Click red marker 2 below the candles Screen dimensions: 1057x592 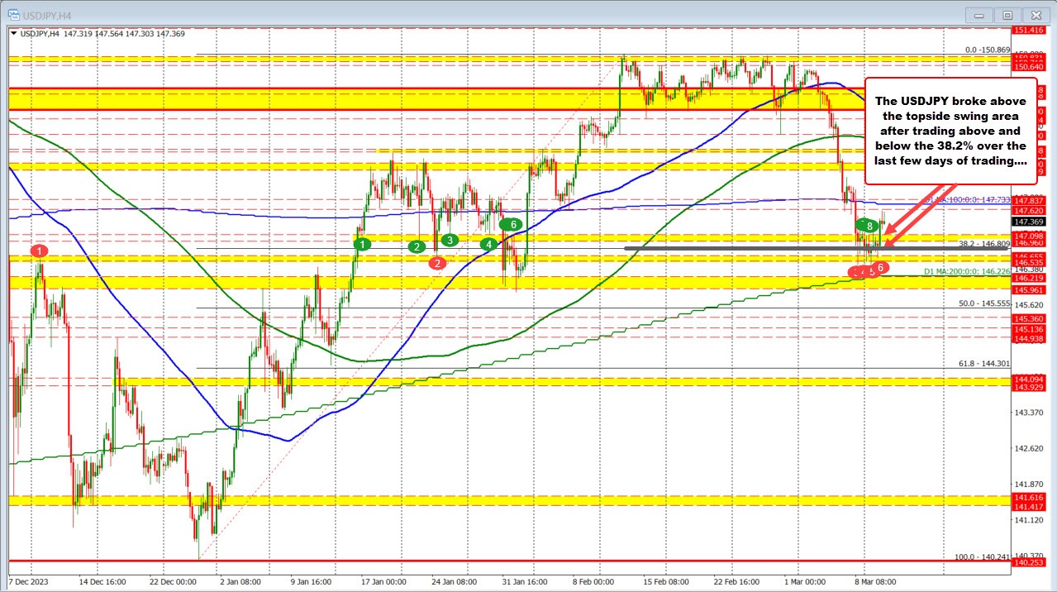click(x=436, y=263)
